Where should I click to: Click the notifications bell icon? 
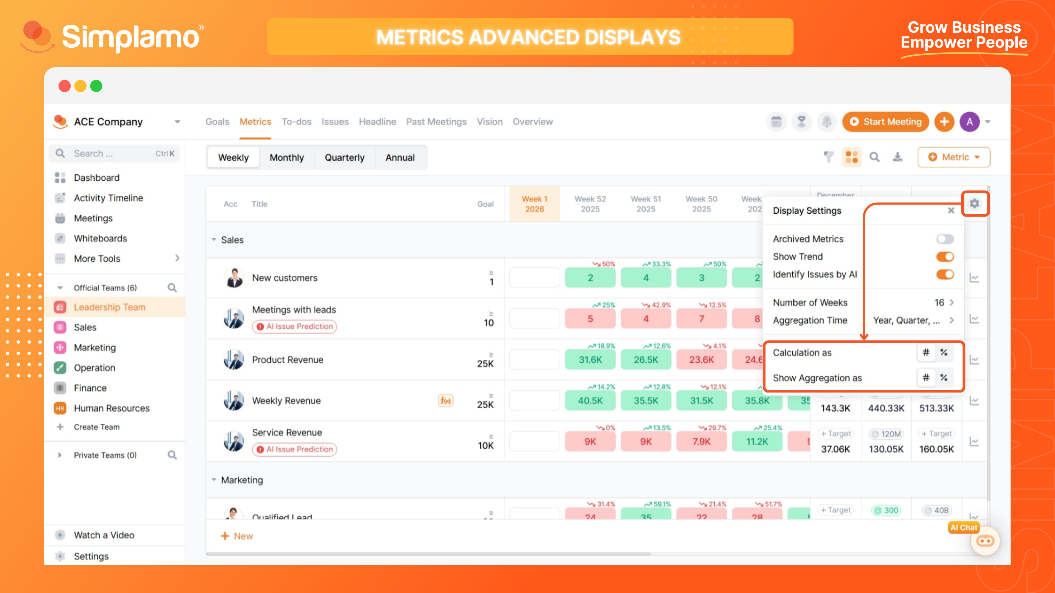827,122
